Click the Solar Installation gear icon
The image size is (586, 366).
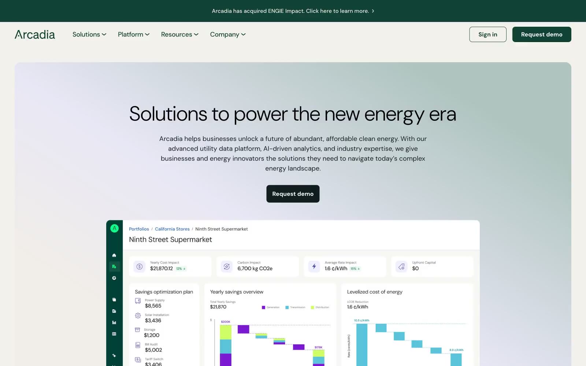(138, 315)
